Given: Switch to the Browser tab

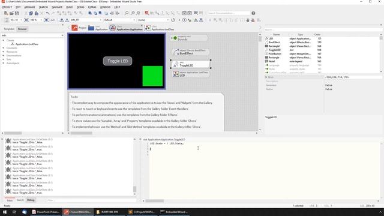Looking at the screenshot, I should click(x=22, y=29).
